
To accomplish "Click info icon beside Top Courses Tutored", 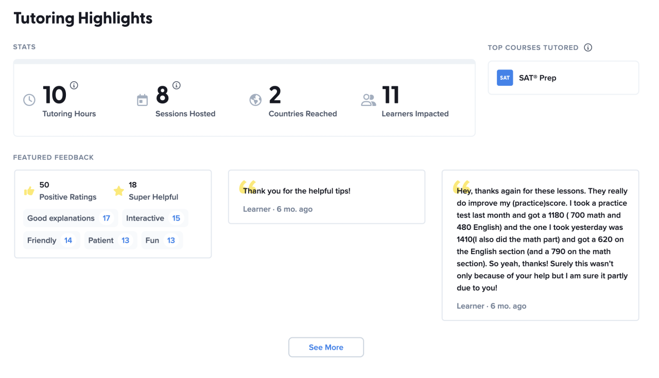I will pos(588,47).
